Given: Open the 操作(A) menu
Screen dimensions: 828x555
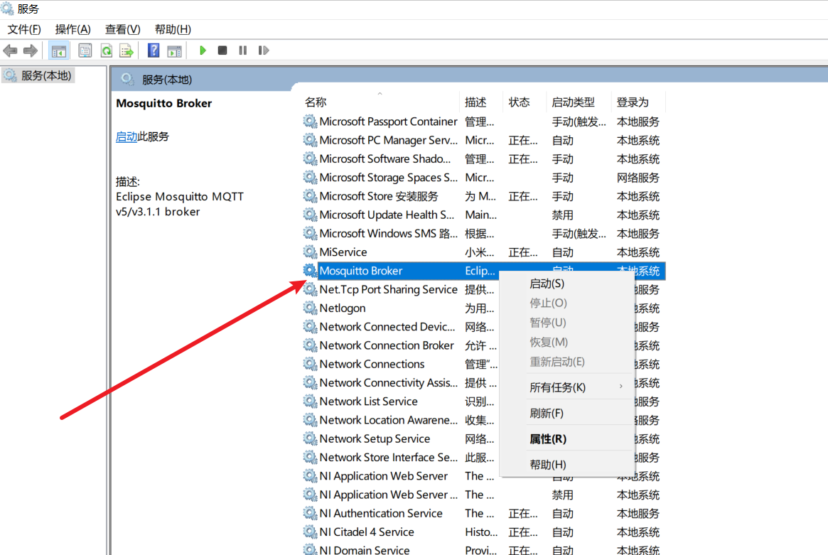Looking at the screenshot, I should (x=73, y=29).
